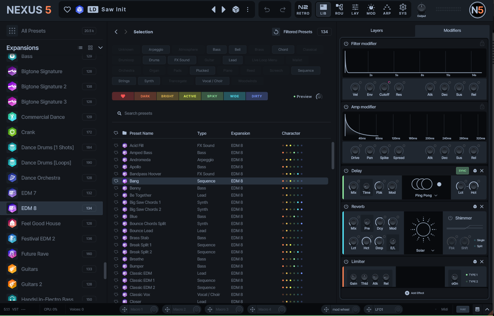The height and width of the screenshot is (316, 494).
Task: Open the MOD modulation page
Action: pyautogui.click(x=371, y=9)
